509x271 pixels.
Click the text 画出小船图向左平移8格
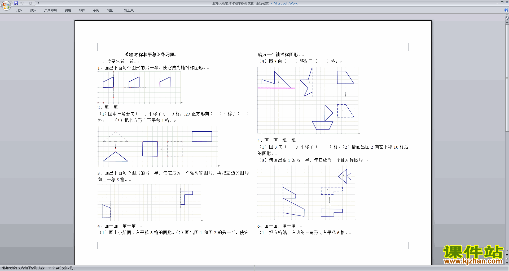point(136,232)
